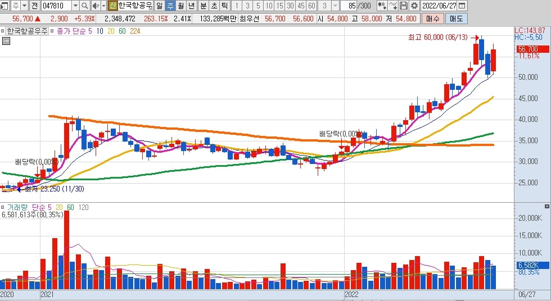Switch to tick chart 틱
Screen dimensions: 551x301
click(x=224, y=6)
